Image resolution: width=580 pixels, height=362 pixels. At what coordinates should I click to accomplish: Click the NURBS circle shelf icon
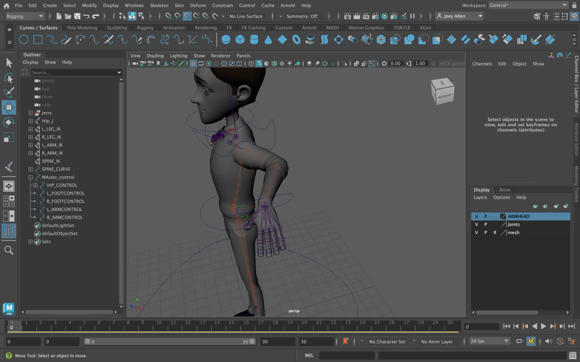[24, 40]
